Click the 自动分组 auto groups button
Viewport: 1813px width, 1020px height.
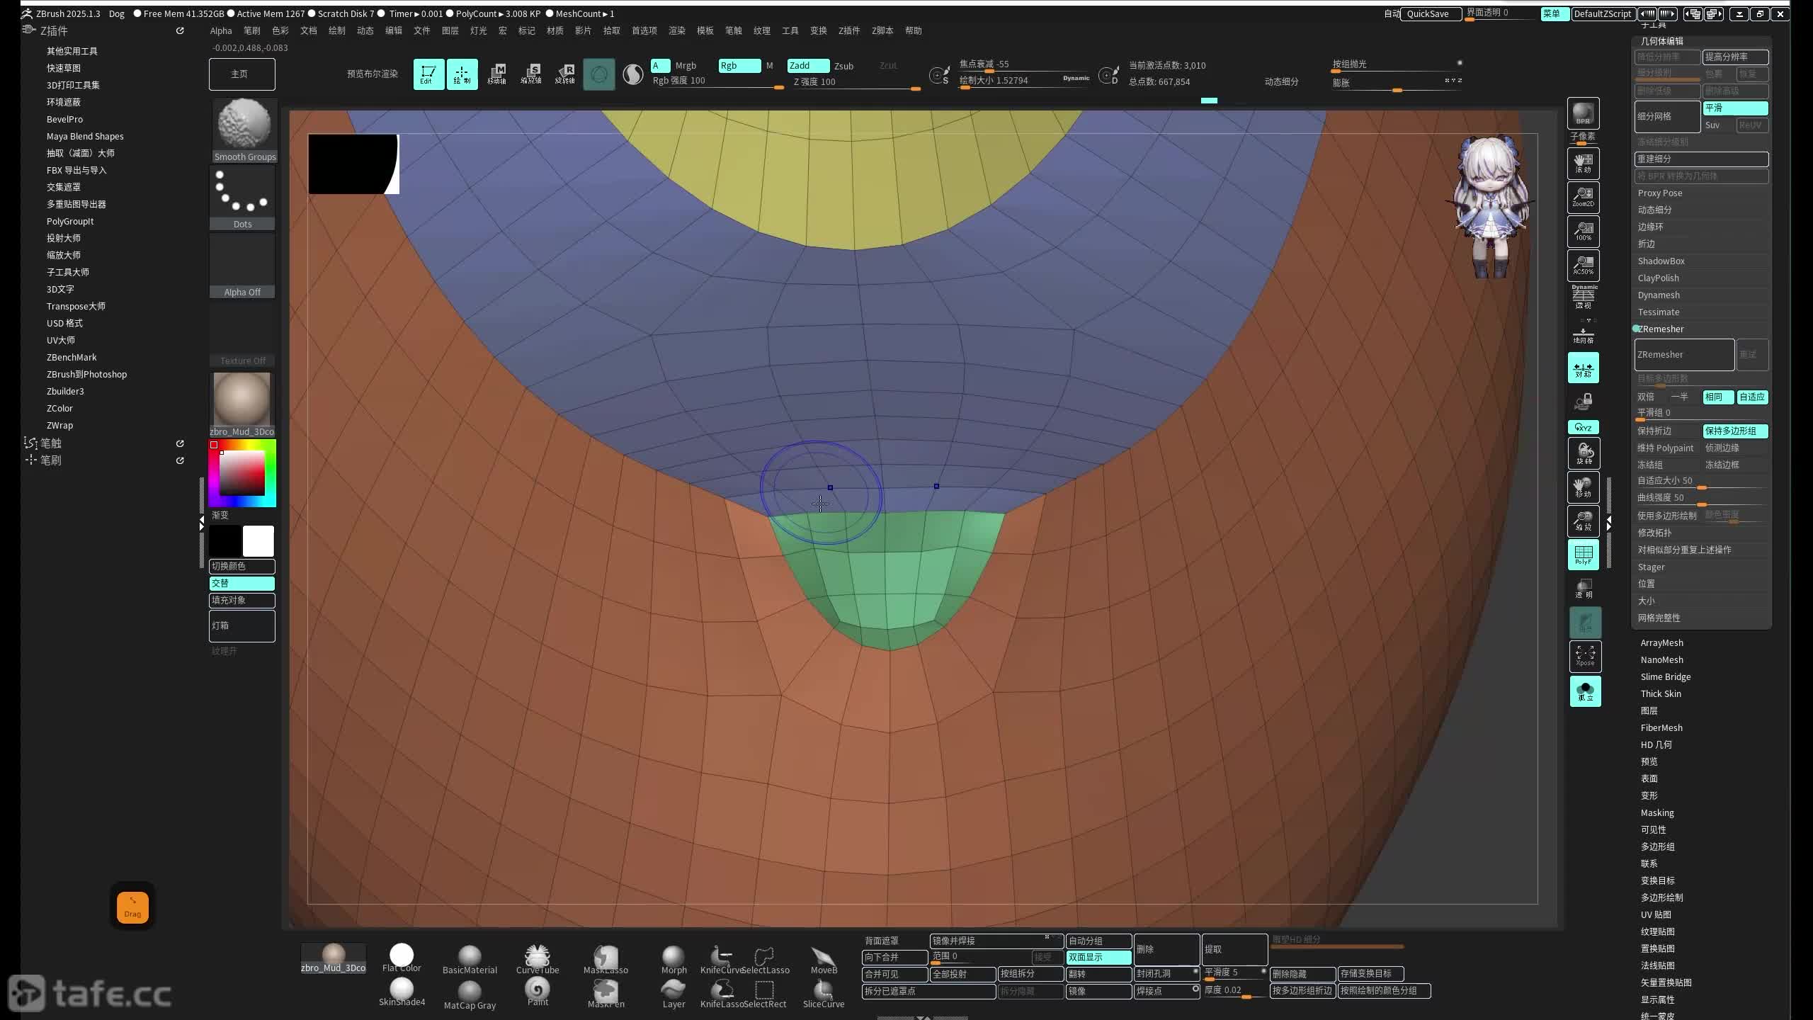(1098, 941)
